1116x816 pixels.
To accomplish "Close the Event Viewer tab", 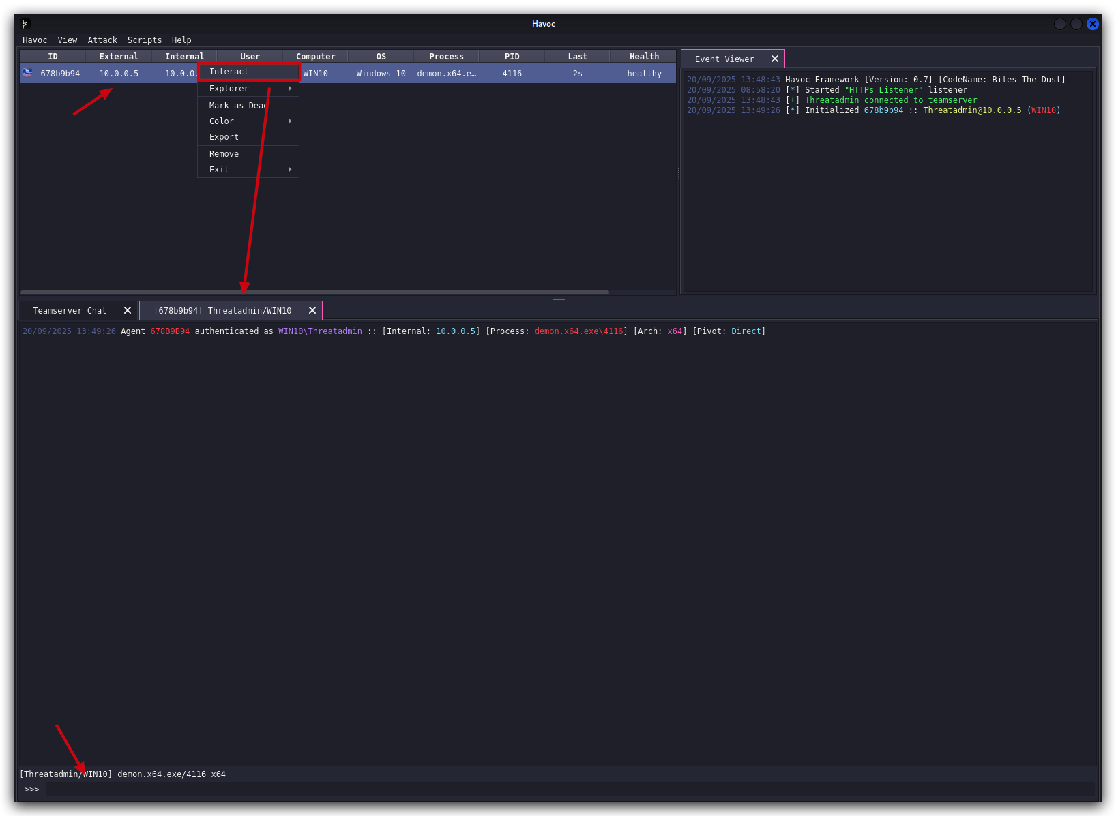I will (x=775, y=59).
